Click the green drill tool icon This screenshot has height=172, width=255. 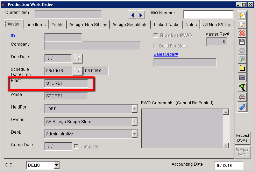coord(242,87)
